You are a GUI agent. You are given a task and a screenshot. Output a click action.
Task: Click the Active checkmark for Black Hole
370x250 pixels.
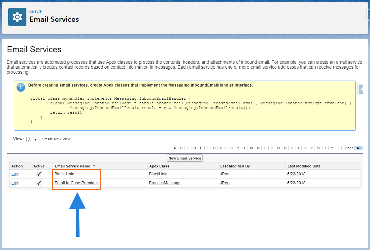39,174
